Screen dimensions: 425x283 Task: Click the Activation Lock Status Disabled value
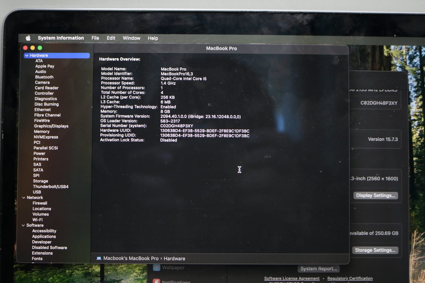pos(169,140)
